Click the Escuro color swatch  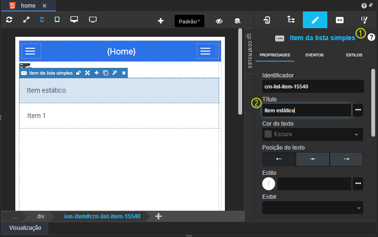click(x=268, y=134)
